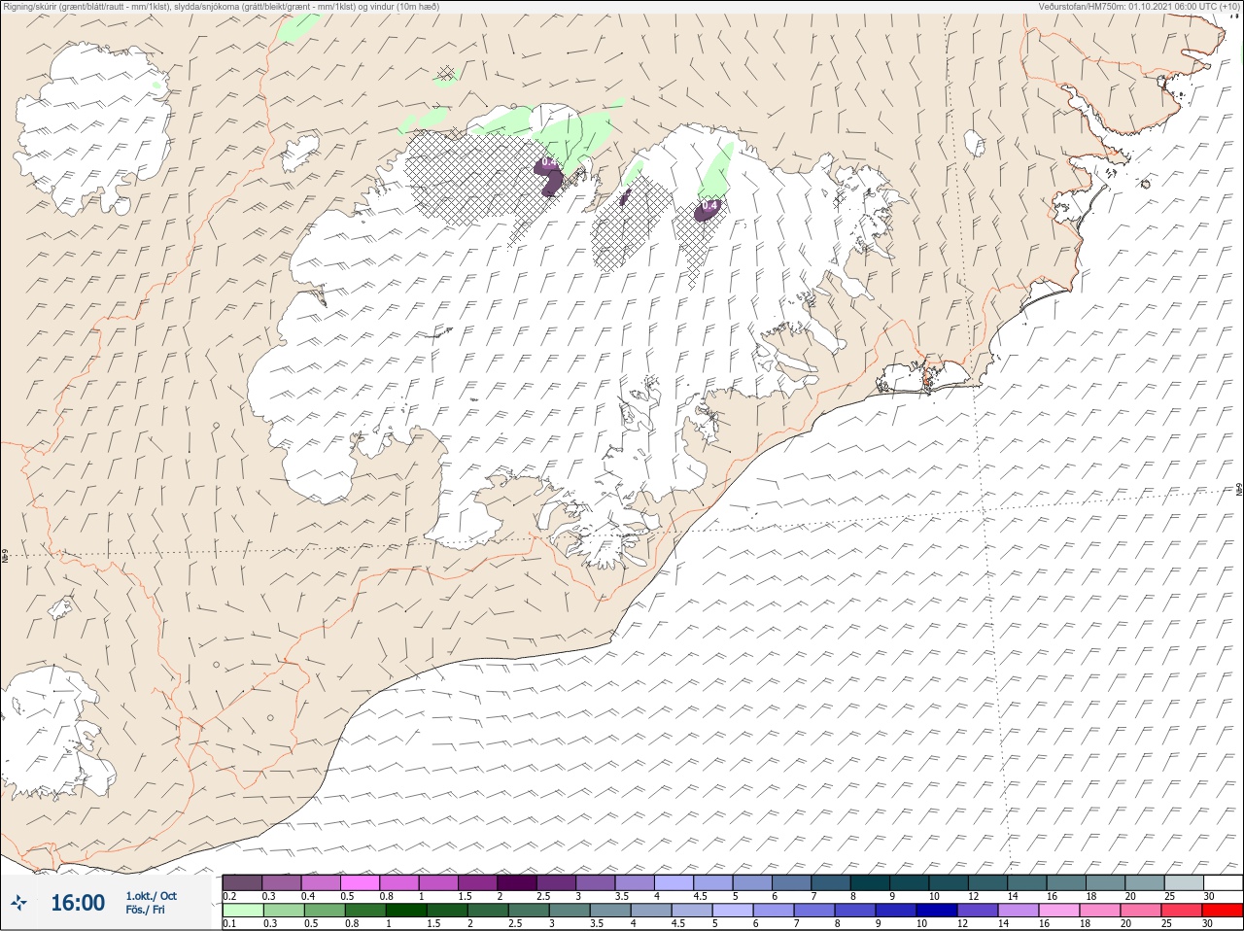The image size is (1244, 931).
Task: Pick the pink 16 swatch in the lower legend row
Action: click(x=1057, y=911)
